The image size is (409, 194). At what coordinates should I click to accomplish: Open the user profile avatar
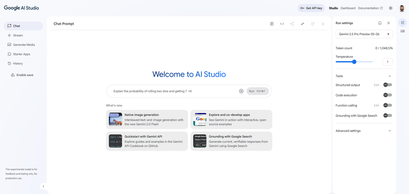[402, 8]
